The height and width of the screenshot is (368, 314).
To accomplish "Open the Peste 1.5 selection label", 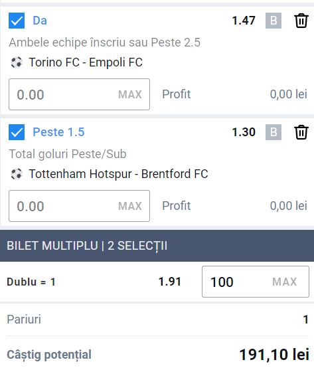I will (58, 132).
